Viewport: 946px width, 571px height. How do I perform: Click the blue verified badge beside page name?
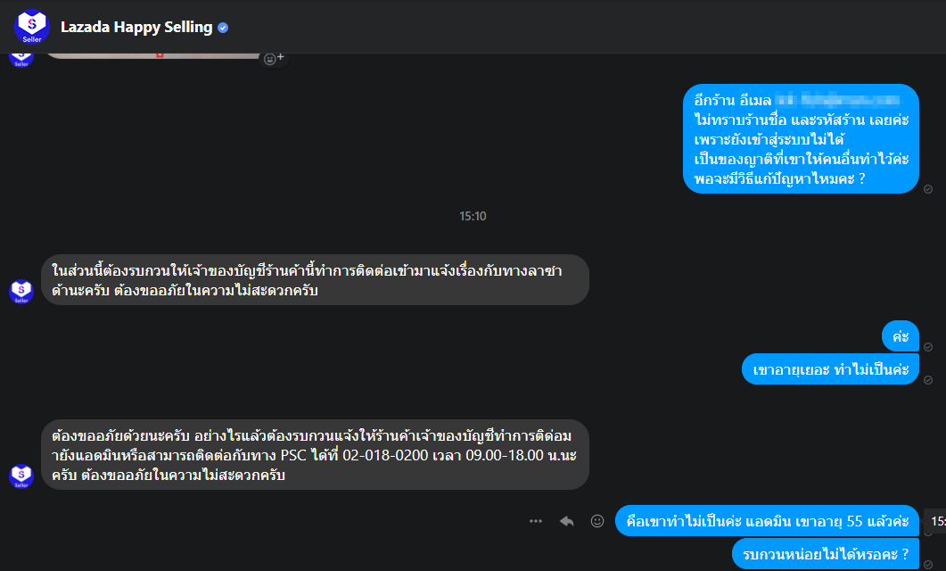(x=223, y=28)
